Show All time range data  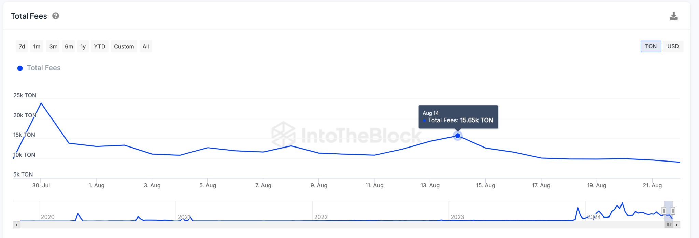coord(146,47)
